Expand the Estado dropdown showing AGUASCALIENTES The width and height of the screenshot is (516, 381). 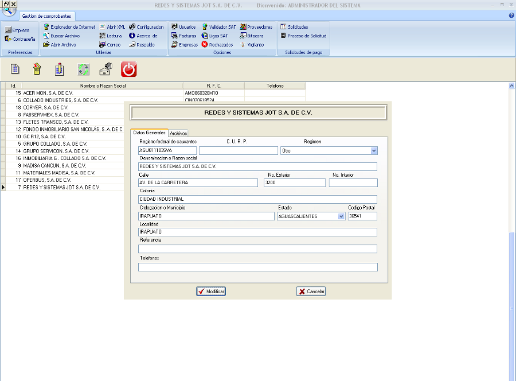tap(341, 216)
